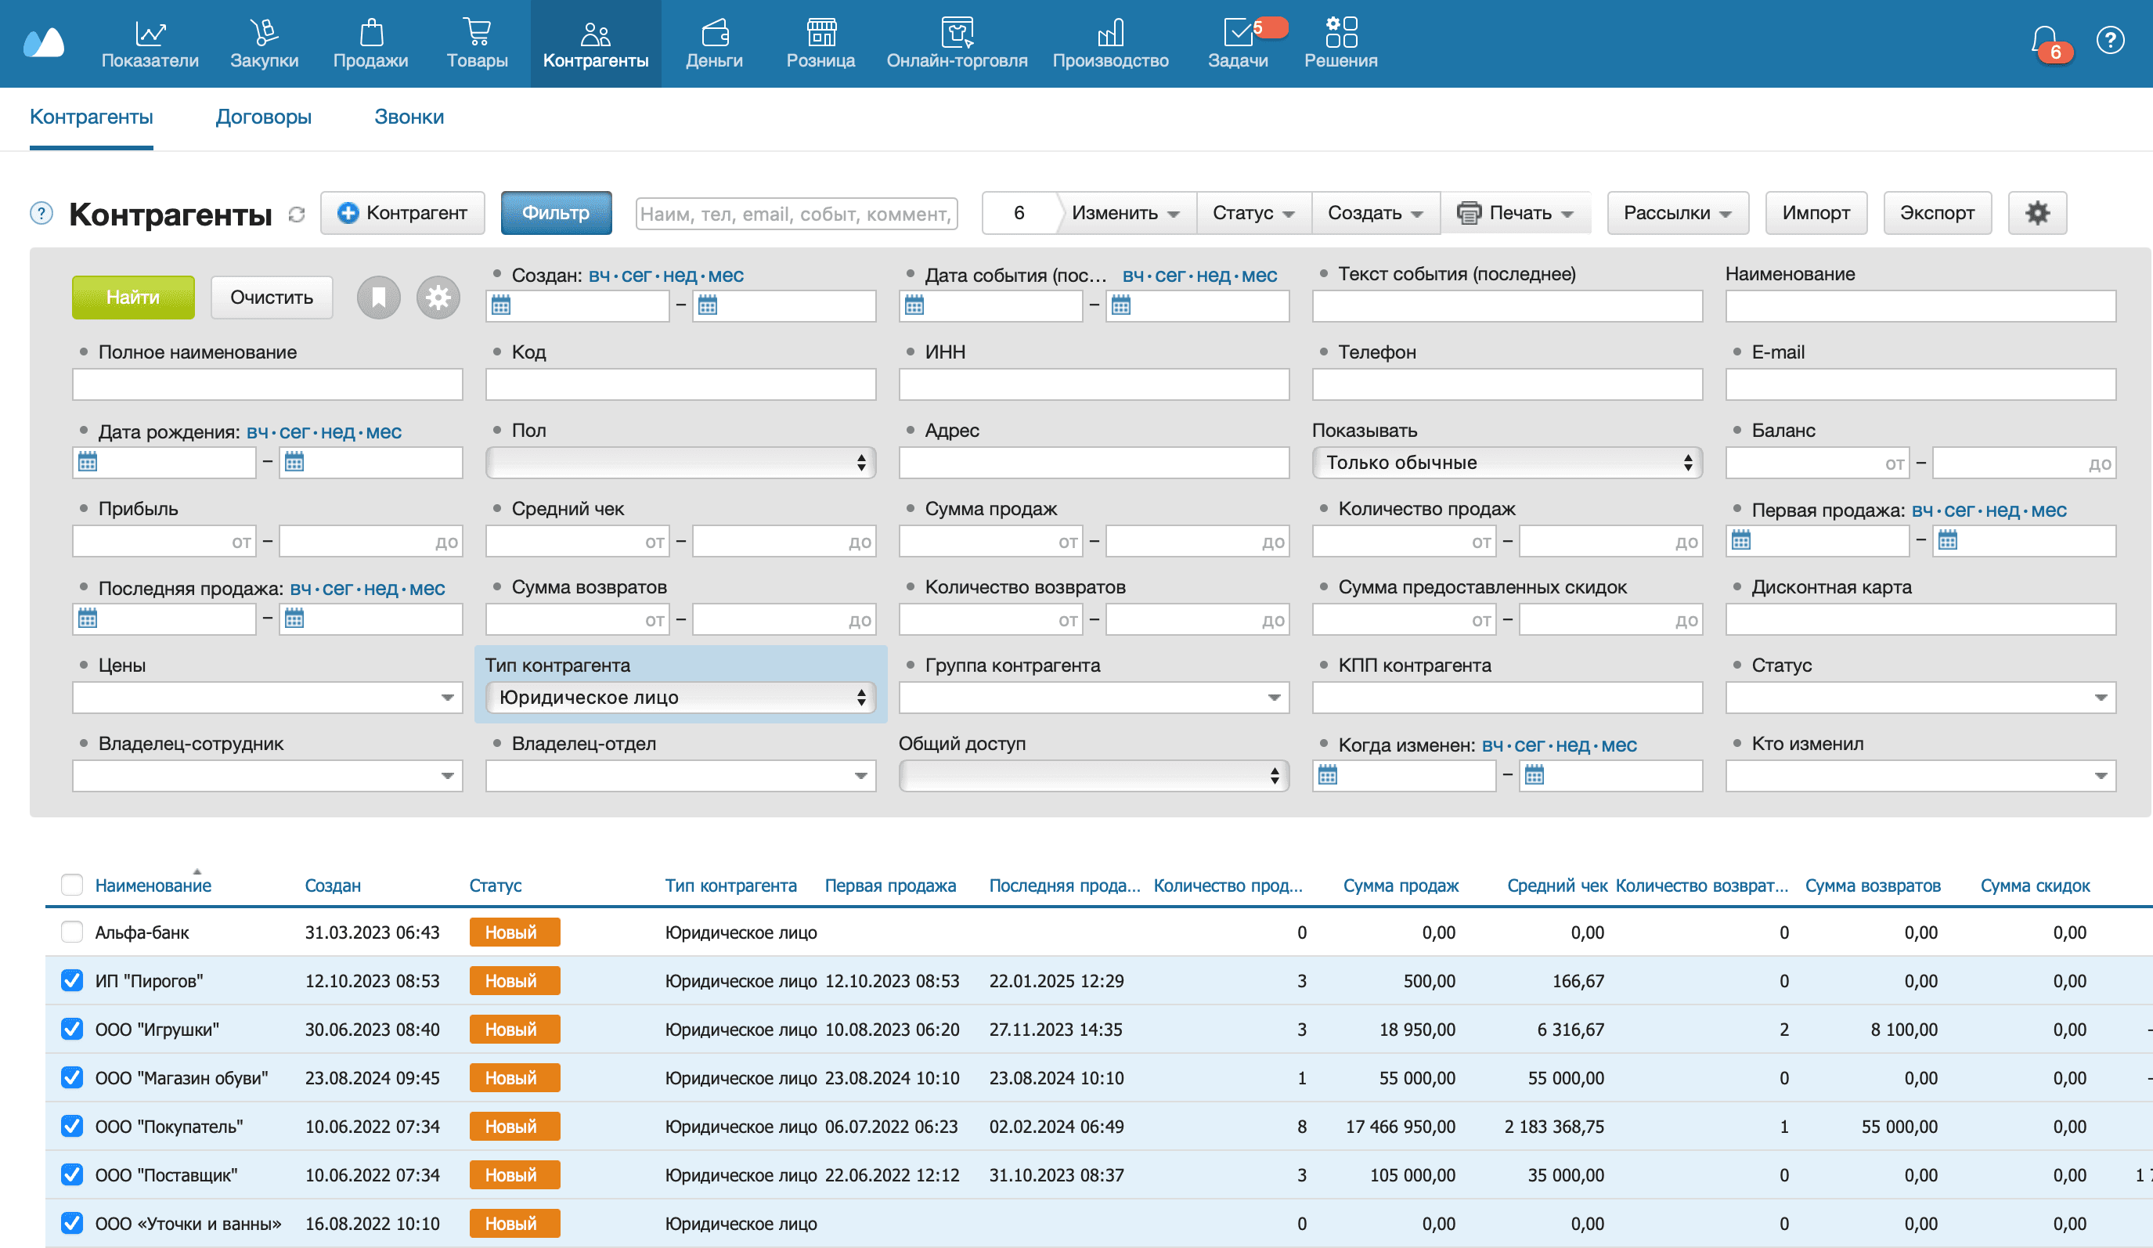Expand the Показывать dropdown

[x=1506, y=463]
